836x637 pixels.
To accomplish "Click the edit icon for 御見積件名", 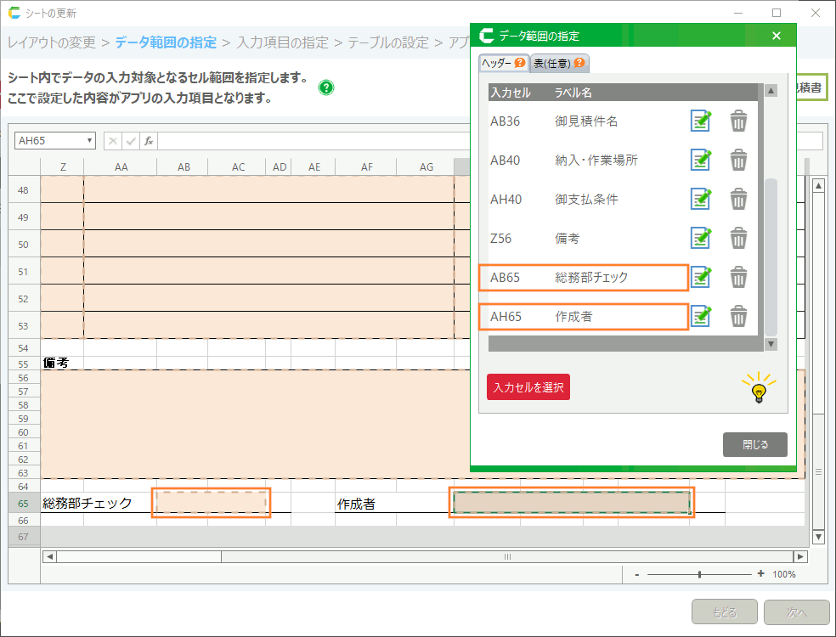I will [700, 121].
